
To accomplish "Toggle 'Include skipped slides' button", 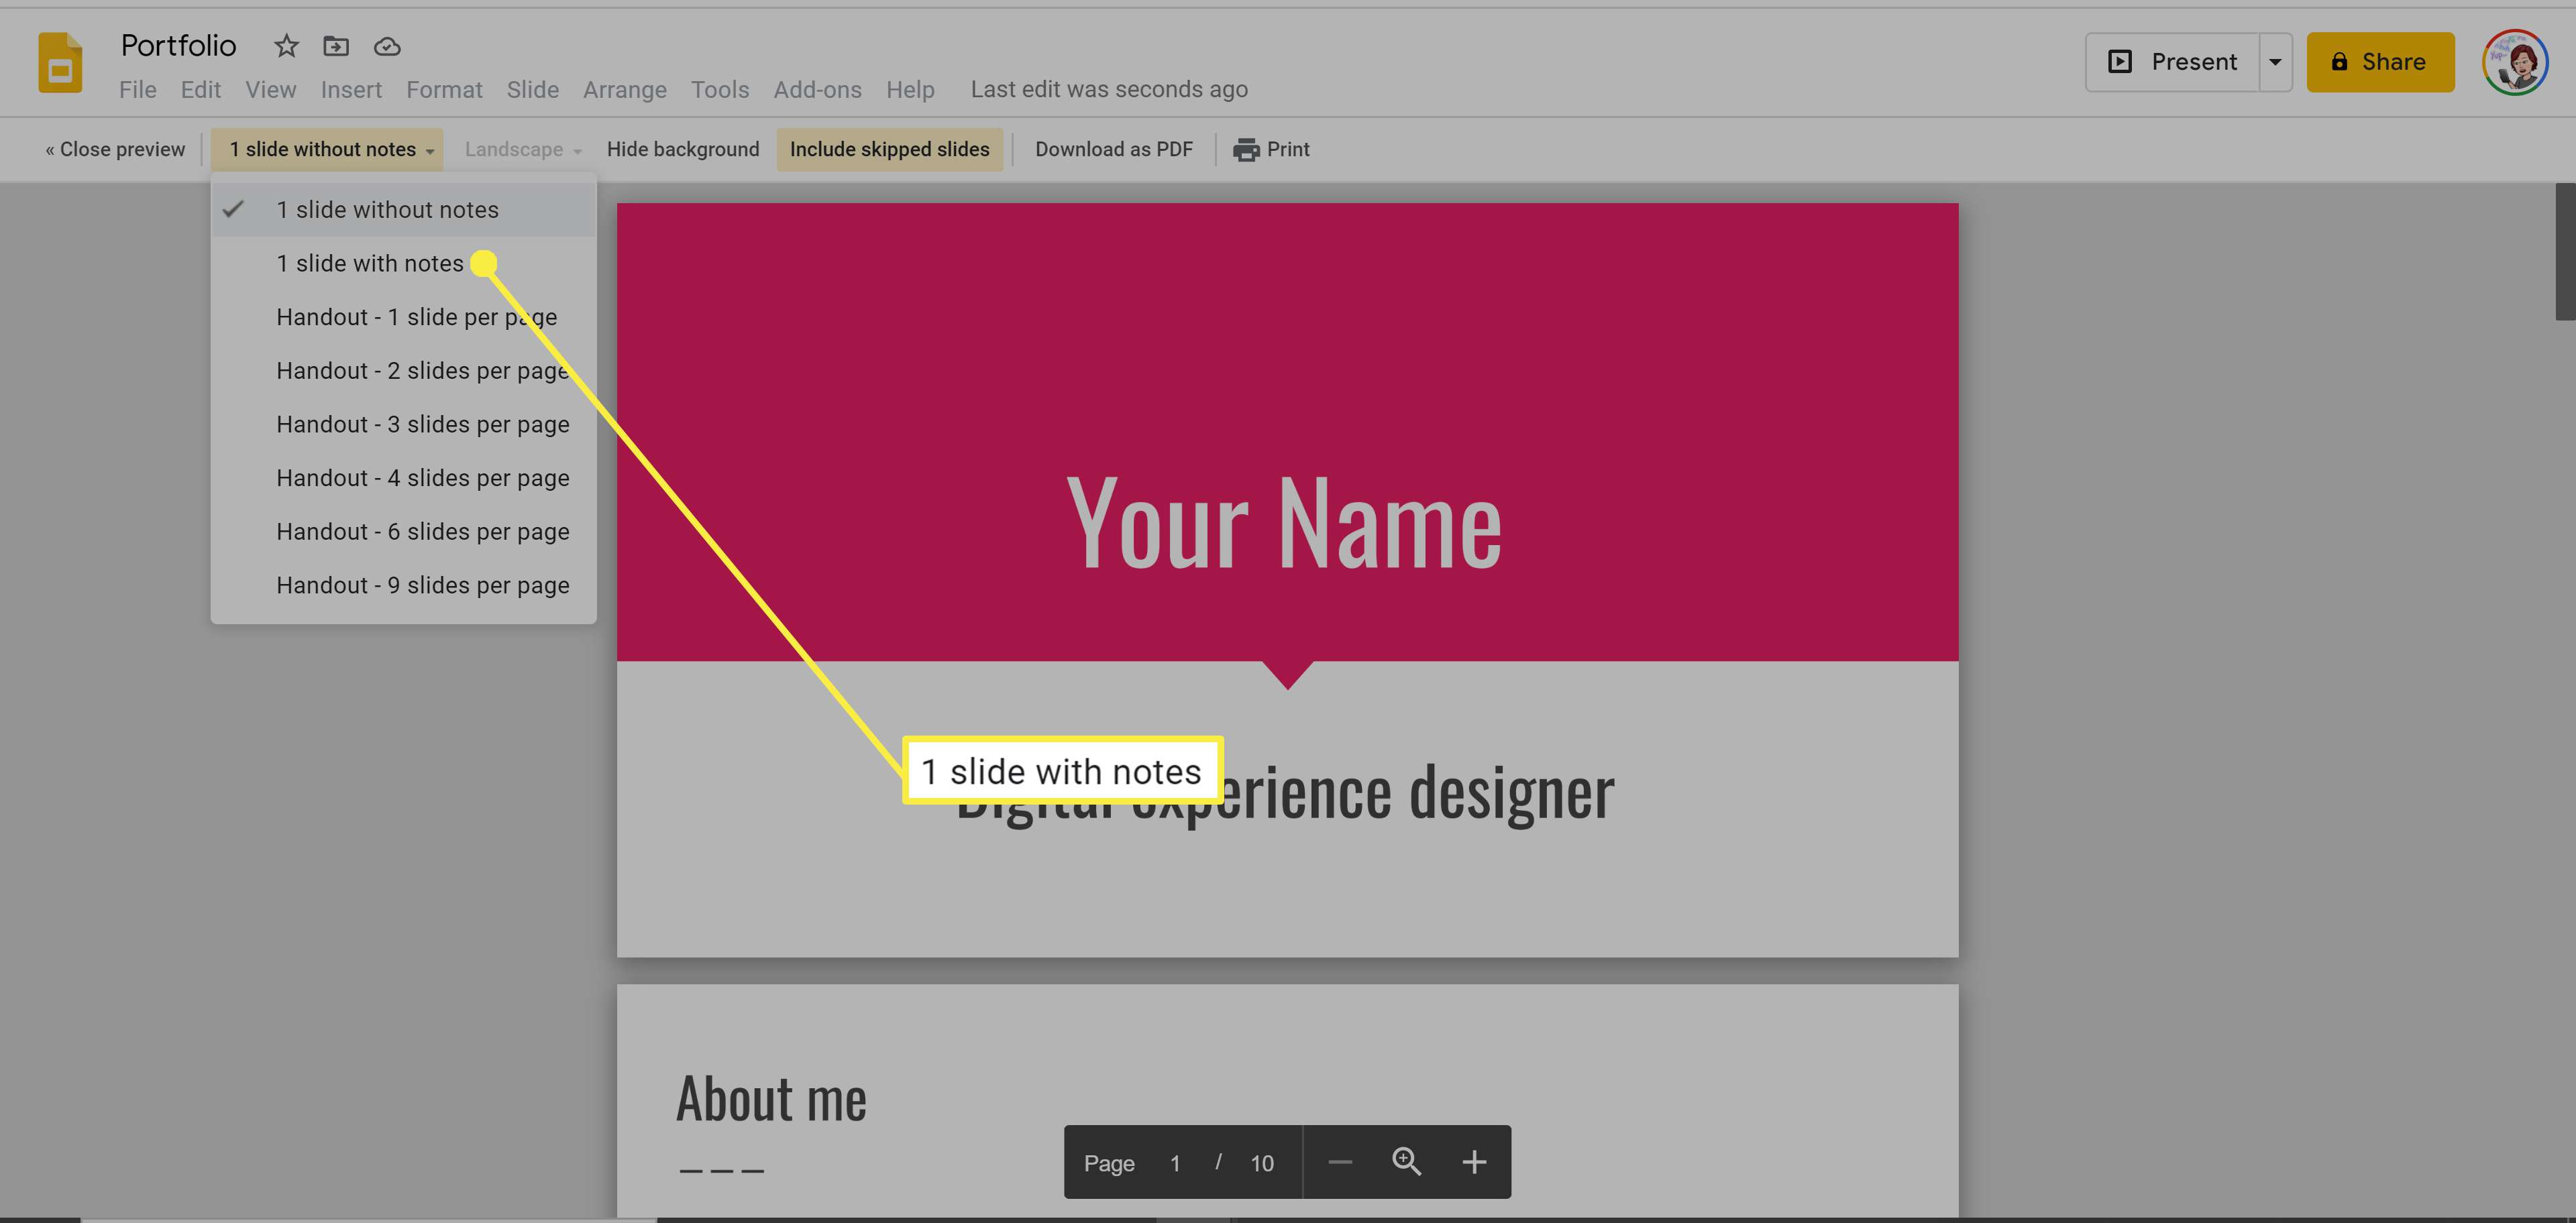I will [x=889, y=150].
